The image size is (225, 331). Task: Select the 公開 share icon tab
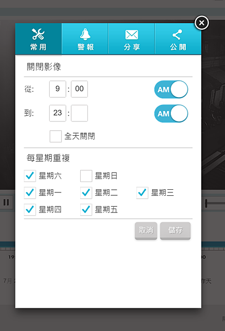click(178, 39)
